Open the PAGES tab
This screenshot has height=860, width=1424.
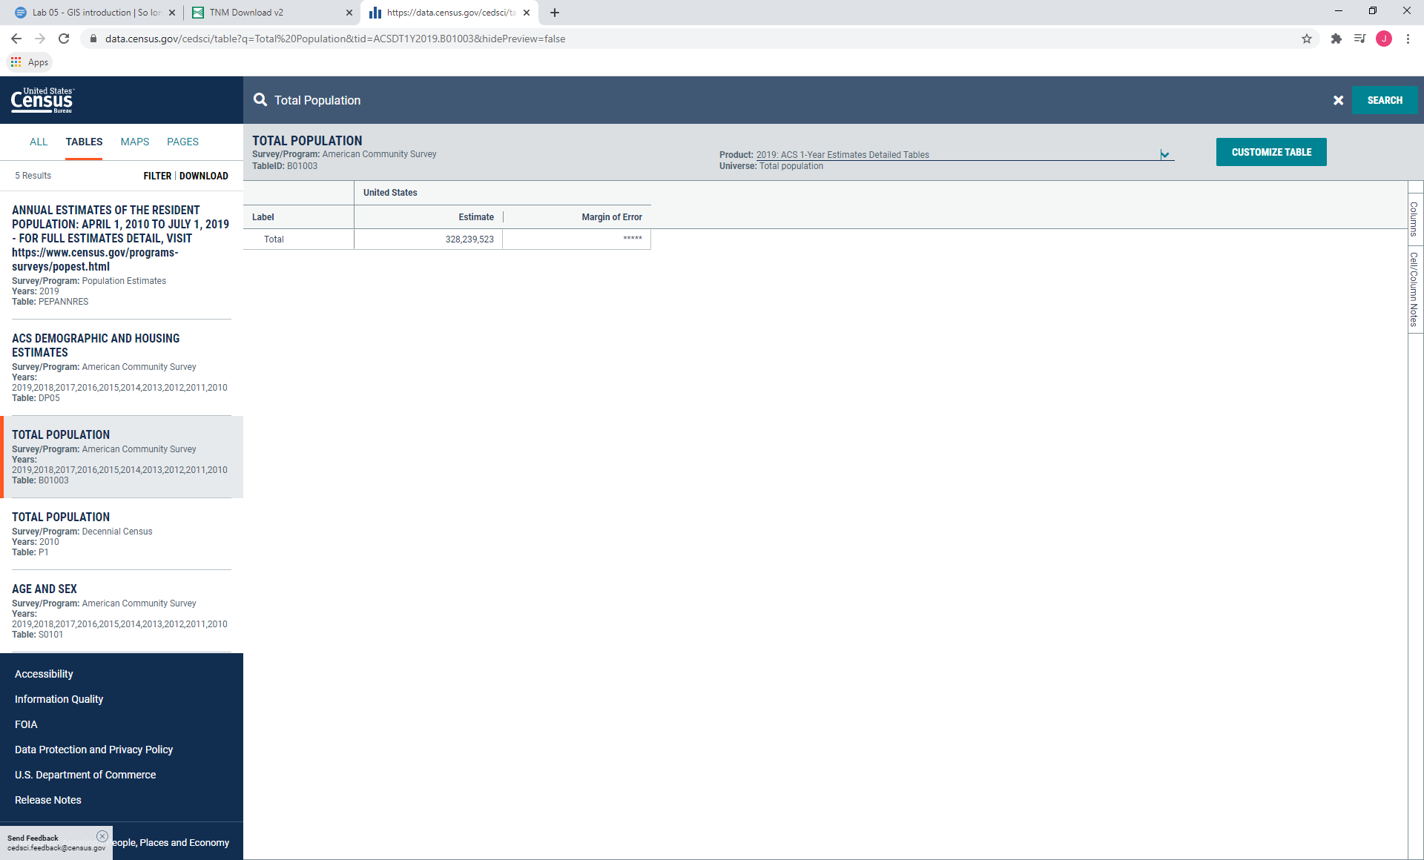[182, 142]
